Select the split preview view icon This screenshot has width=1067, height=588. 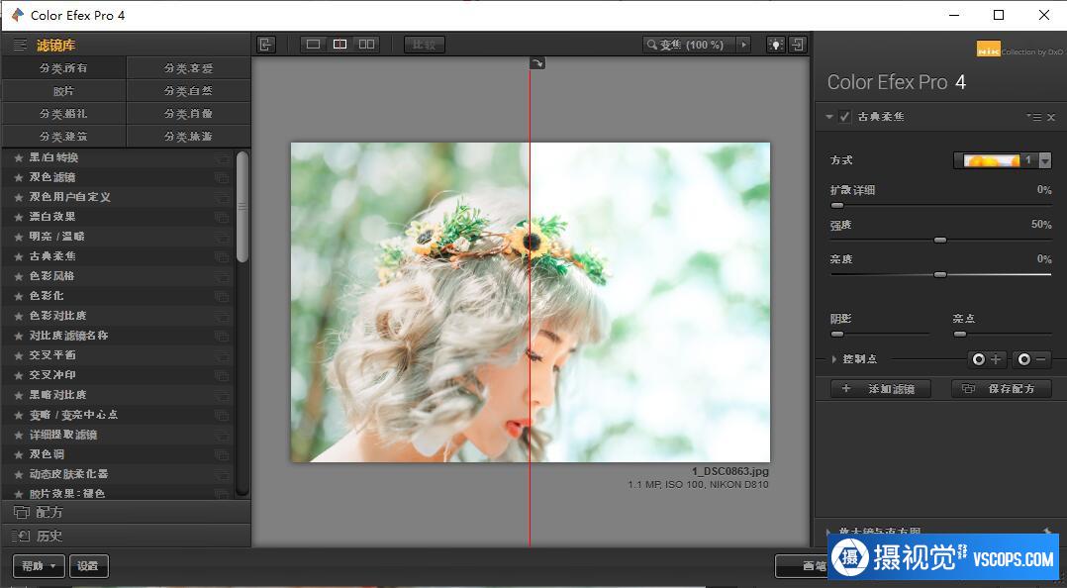tap(339, 45)
